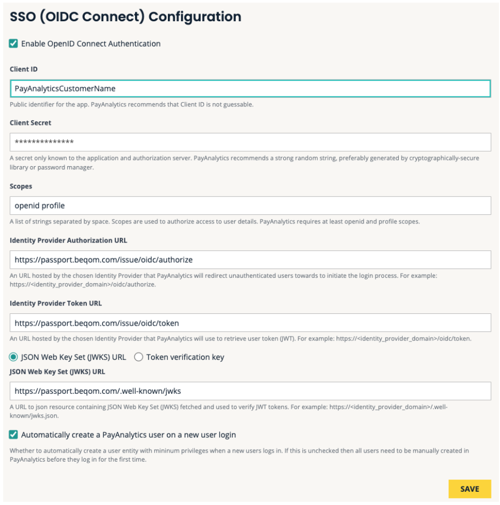Click the help text about scopes separated by space
The width and height of the screenshot is (500, 505).
[x=215, y=221]
